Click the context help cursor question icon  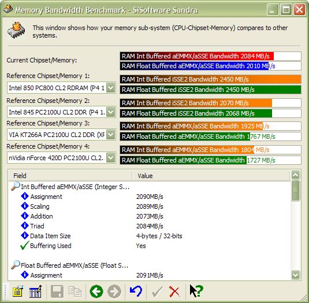[196, 291]
